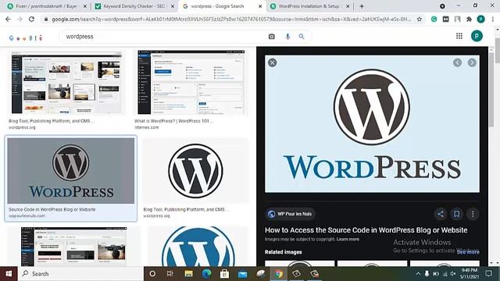This screenshot has width=500, height=281.
Task: Open the Grammarly extension icon
Action: coord(434,19)
